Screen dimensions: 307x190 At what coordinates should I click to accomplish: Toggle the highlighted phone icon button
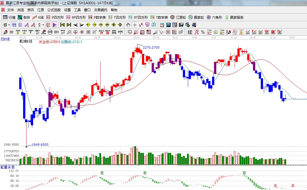click(x=14, y=25)
